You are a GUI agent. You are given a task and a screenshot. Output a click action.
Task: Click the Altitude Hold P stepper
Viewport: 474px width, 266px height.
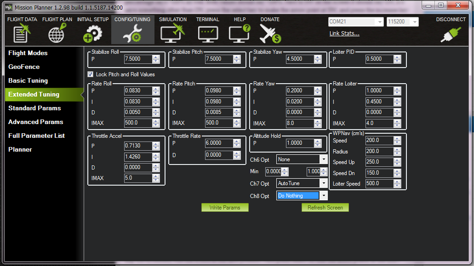317,143
